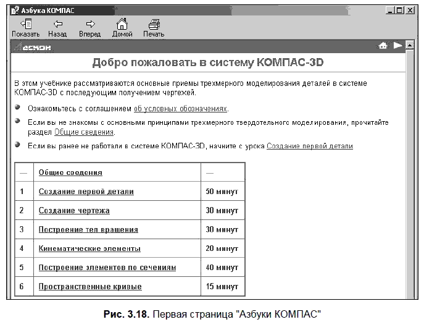Open lesson 3 'Построение тел вращения'
The height and width of the screenshot is (322, 424).
[x=88, y=229]
